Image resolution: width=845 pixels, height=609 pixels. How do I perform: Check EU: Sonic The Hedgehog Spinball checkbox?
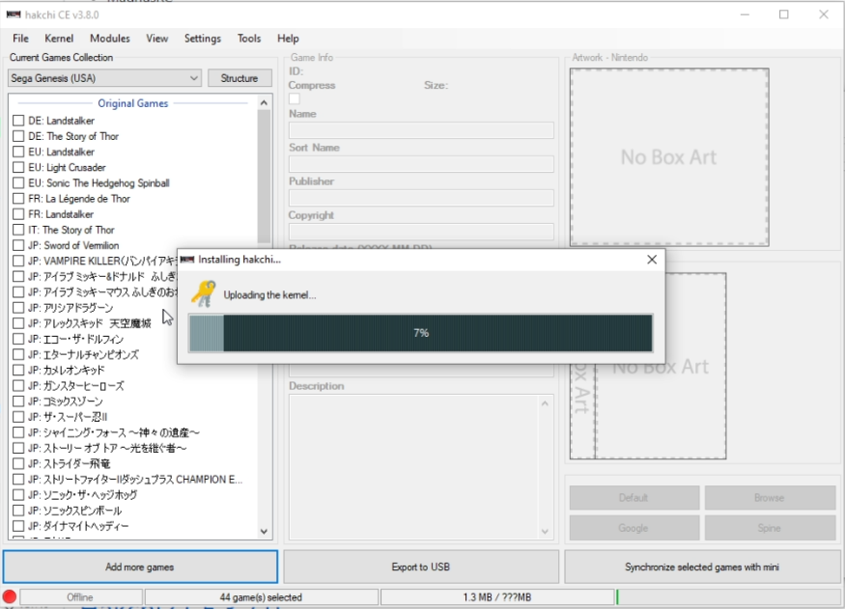(18, 183)
